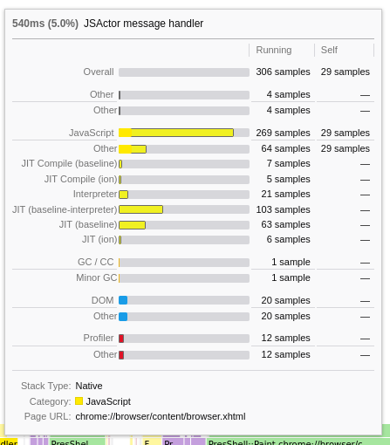The width and height of the screenshot is (390, 445).
Task: Click the GC / CC row label
Action: coord(95,262)
